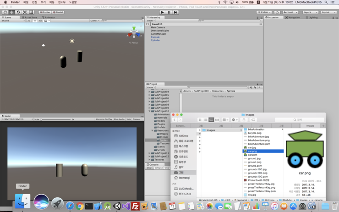The width and height of the screenshot is (339, 212).
Task: Open the Unity cloud services icon
Action: pyautogui.click(x=277, y=12)
